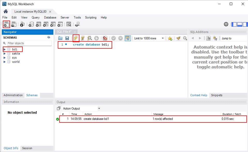Click the Filter objects search field

click(x=29, y=43)
